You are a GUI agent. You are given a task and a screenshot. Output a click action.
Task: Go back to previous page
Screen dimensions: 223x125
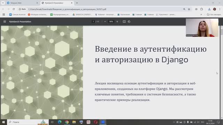pos(3,9)
